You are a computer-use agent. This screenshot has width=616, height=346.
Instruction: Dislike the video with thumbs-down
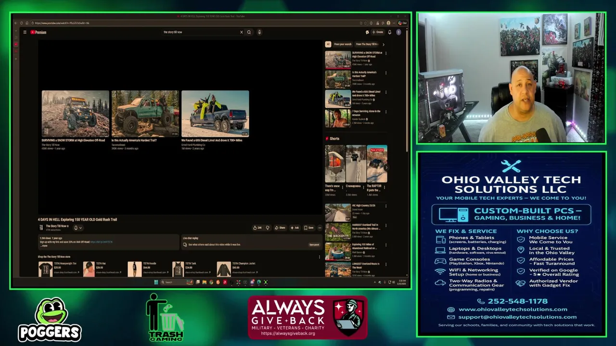tap(268, 228)
